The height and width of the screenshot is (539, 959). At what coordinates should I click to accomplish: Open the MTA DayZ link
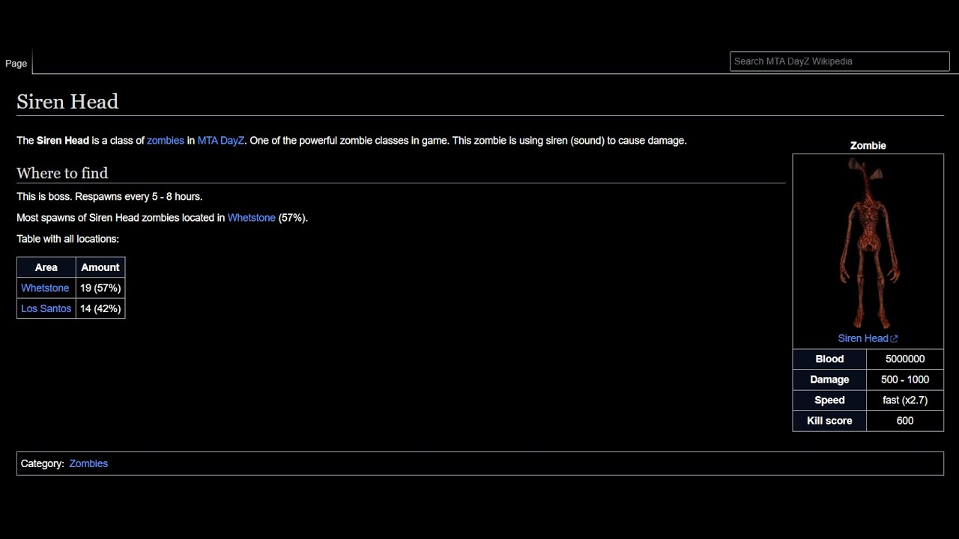[x=221, y=141]
